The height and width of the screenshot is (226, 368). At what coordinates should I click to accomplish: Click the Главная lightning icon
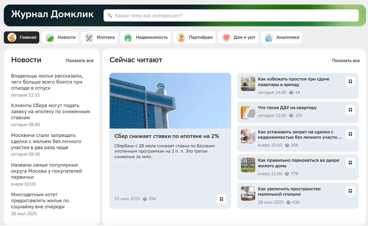(x=12, y=37)
